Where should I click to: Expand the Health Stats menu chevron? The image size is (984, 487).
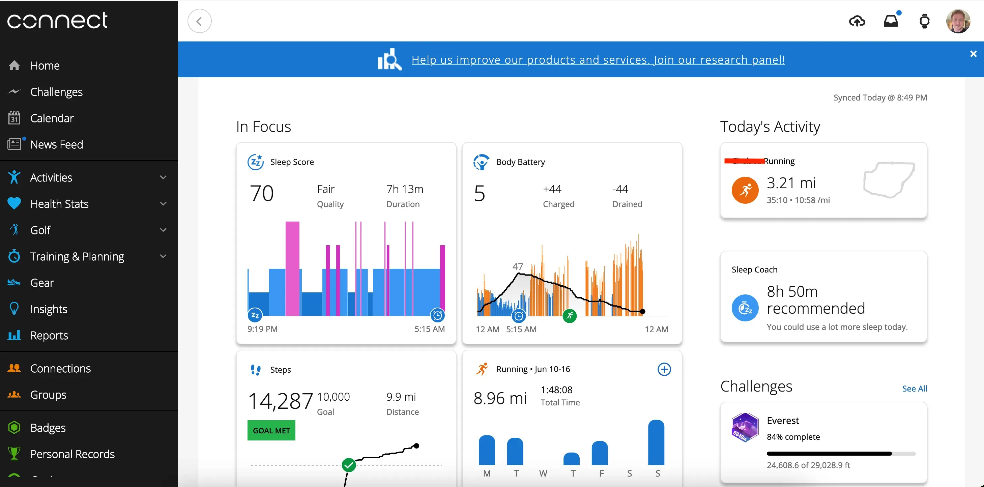point(163,204)
